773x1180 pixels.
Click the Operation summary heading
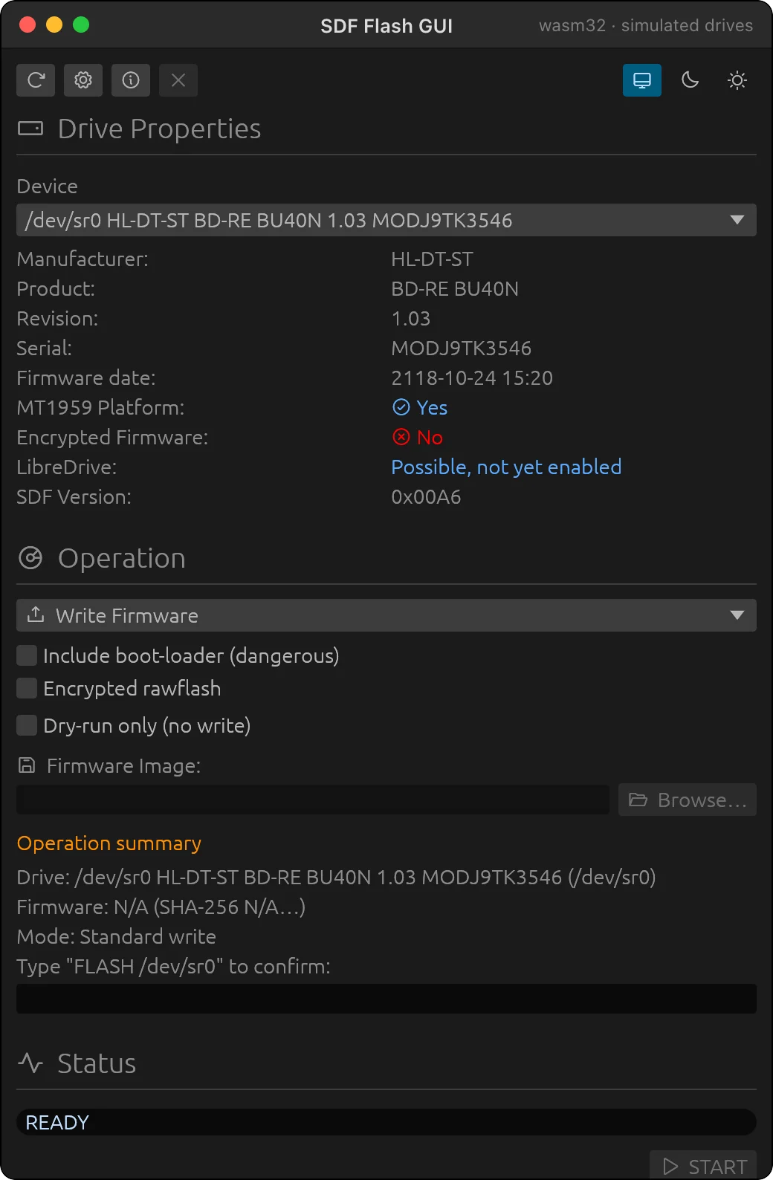(x=109, y=843)
